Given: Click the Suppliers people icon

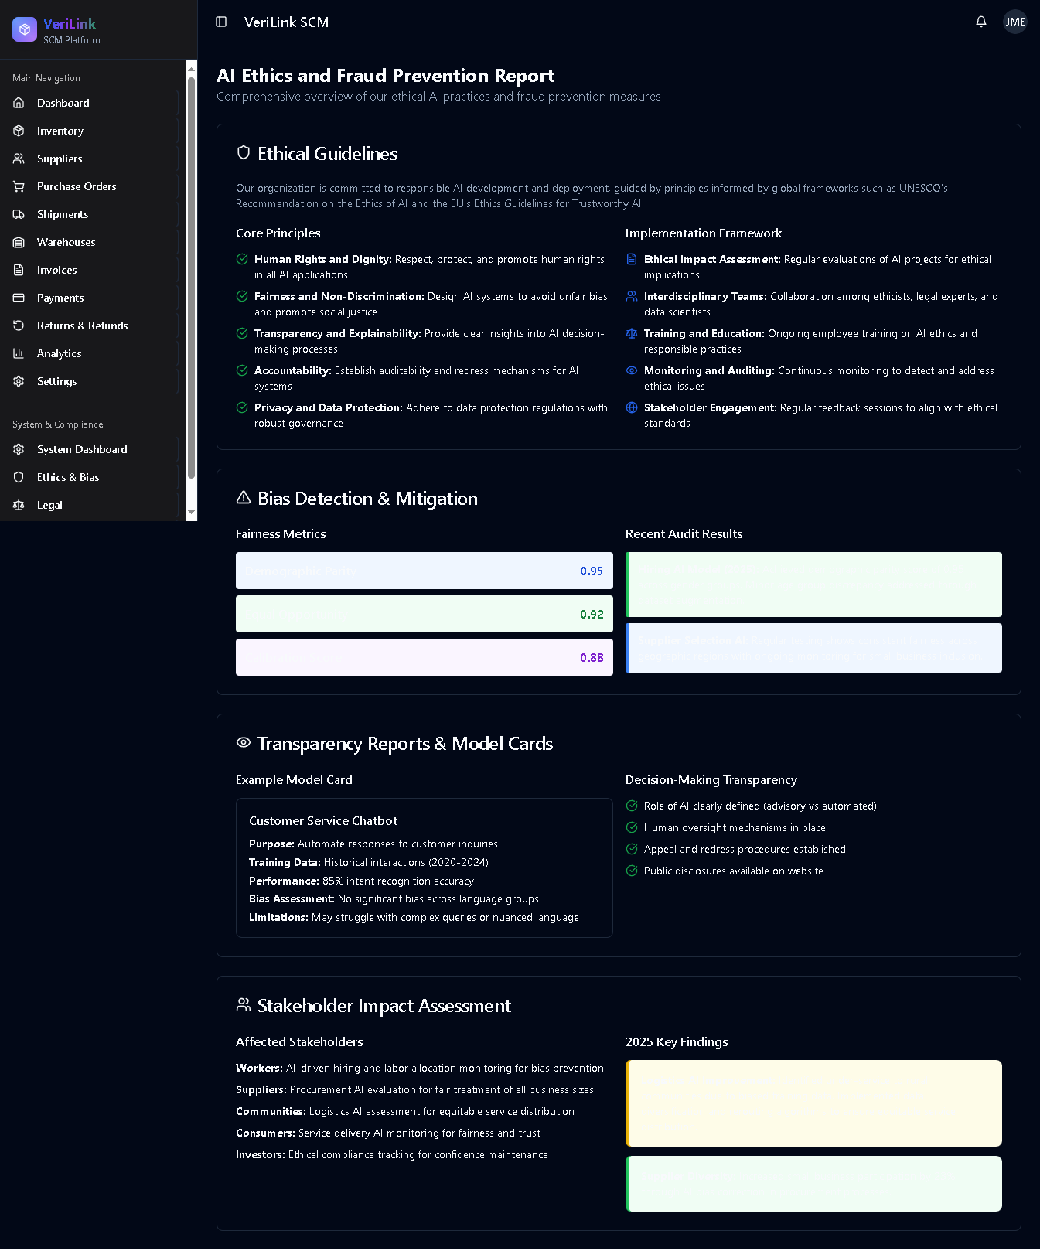Looking at the screenshot, I should click(x=19, y=159).
